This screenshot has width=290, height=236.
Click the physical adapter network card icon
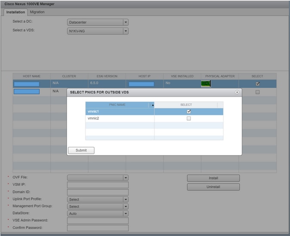206,84
